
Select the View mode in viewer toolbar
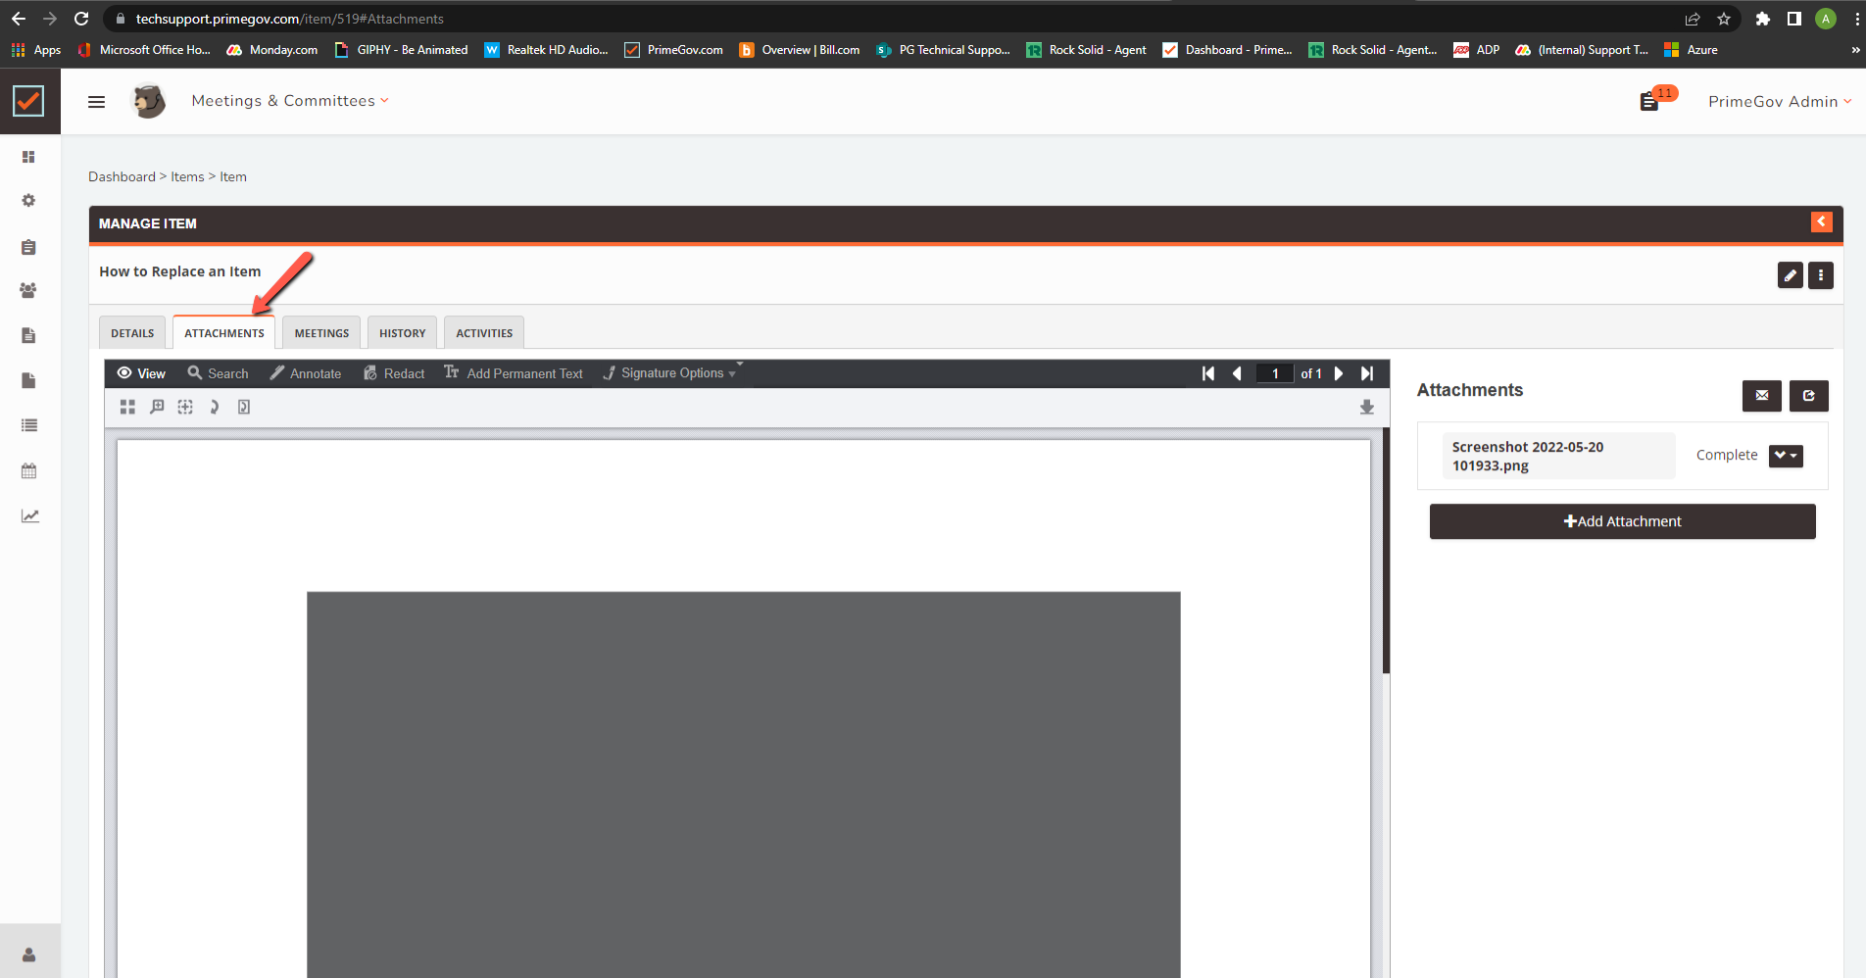141,373
